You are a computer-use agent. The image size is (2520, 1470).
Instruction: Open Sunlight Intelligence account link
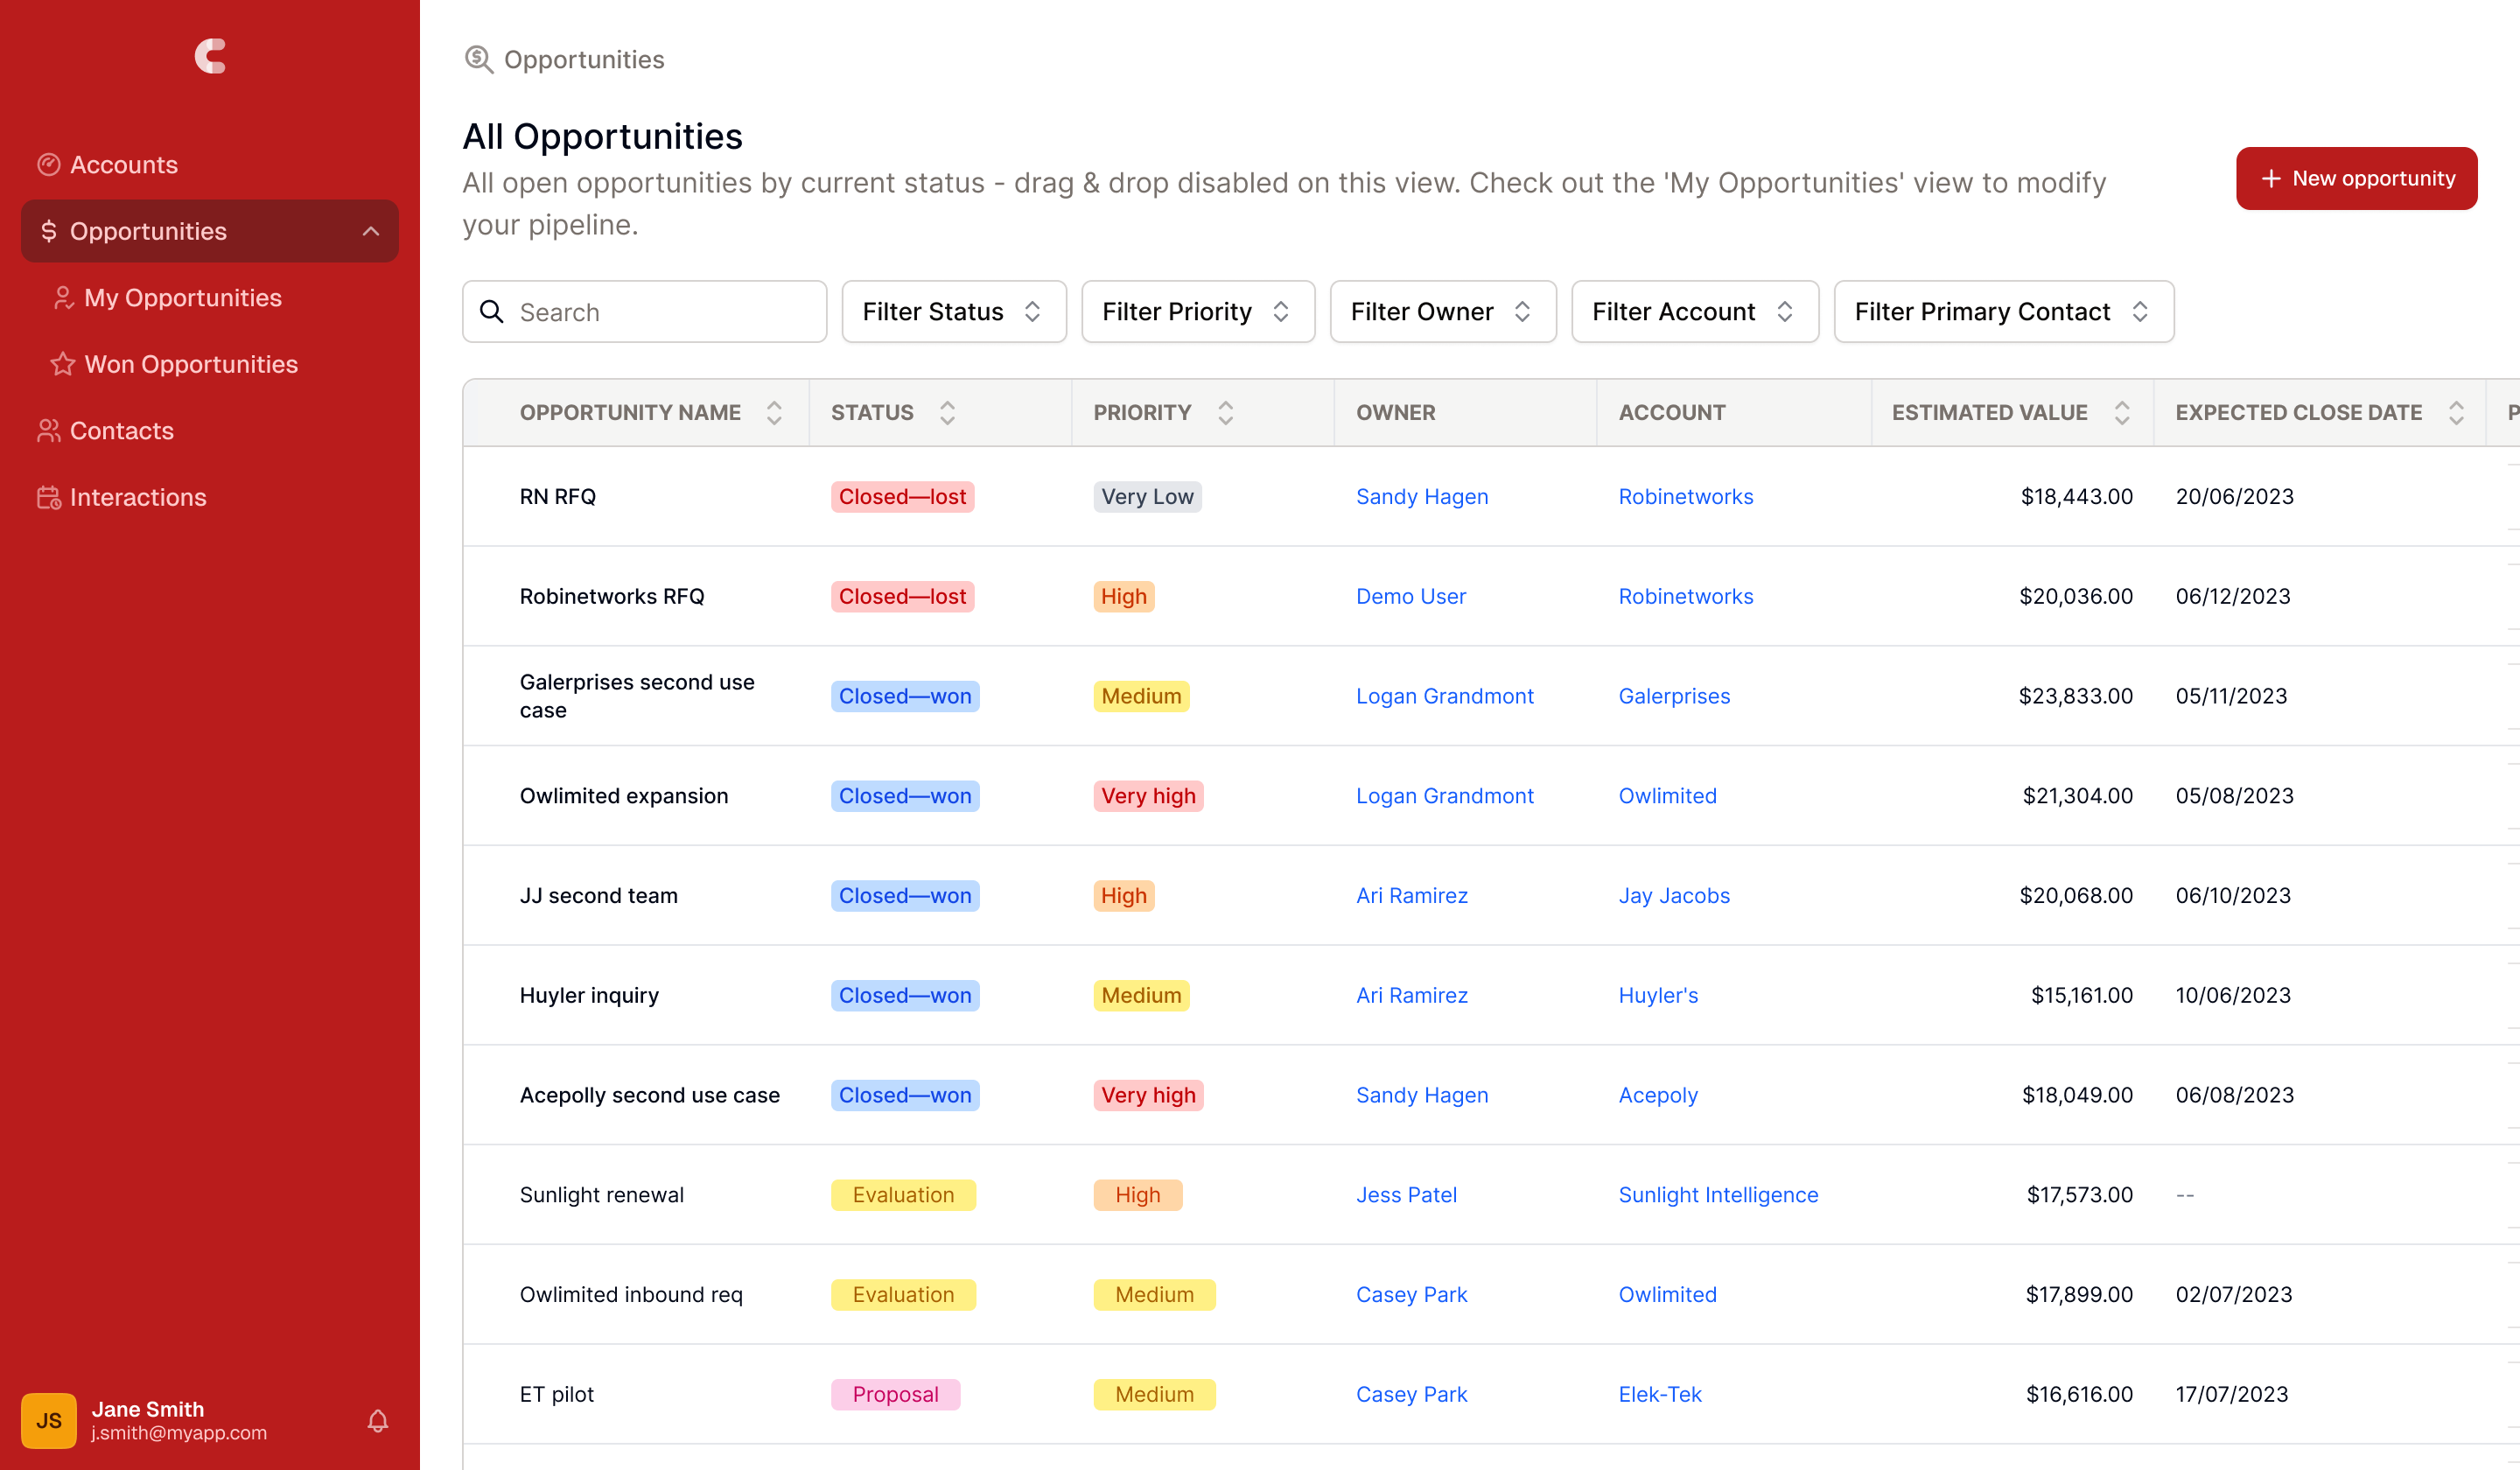tap(1717, 1195)
